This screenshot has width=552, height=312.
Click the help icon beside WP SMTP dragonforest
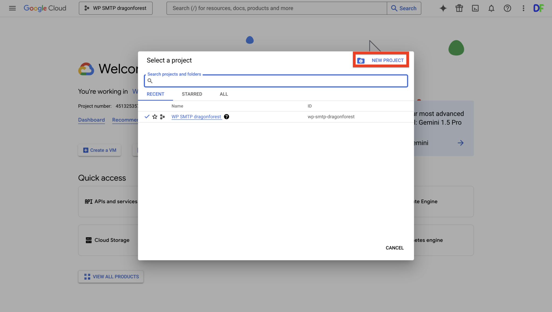point(226,117)
